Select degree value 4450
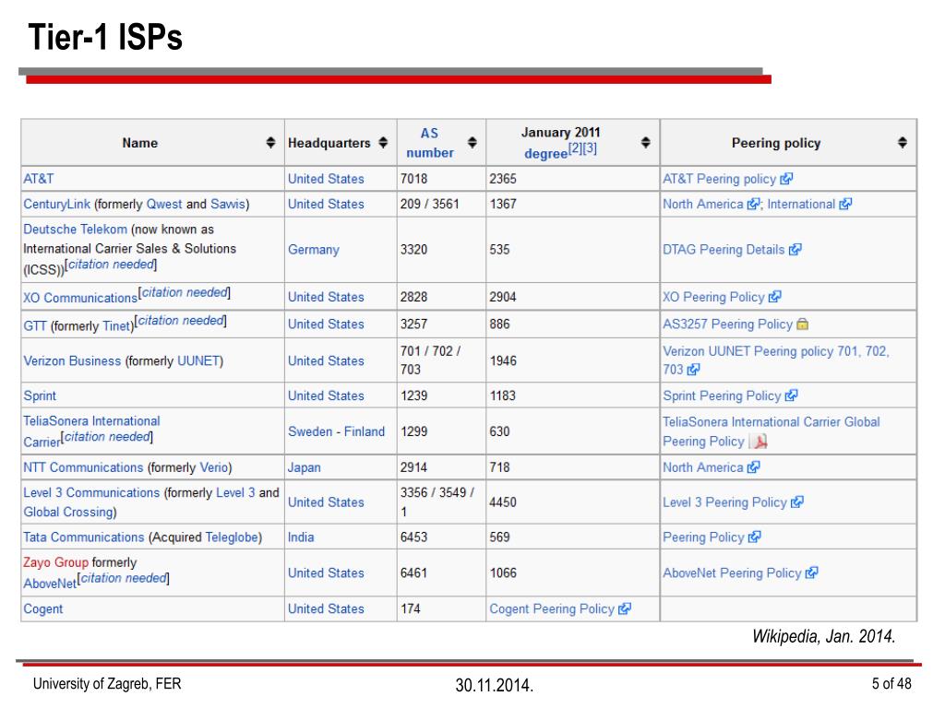This screenshot has height=708, width=945. pos(503,502)
